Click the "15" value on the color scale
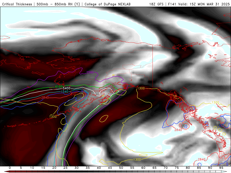231x173 pixels. coord(43,168)
